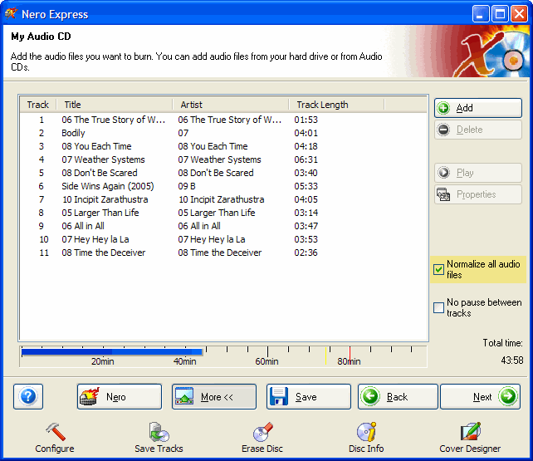Go back to the previous step
Image resolution: width=533 pixels, height=461 pixels.
pyautogui.click(x=398, y=396)
